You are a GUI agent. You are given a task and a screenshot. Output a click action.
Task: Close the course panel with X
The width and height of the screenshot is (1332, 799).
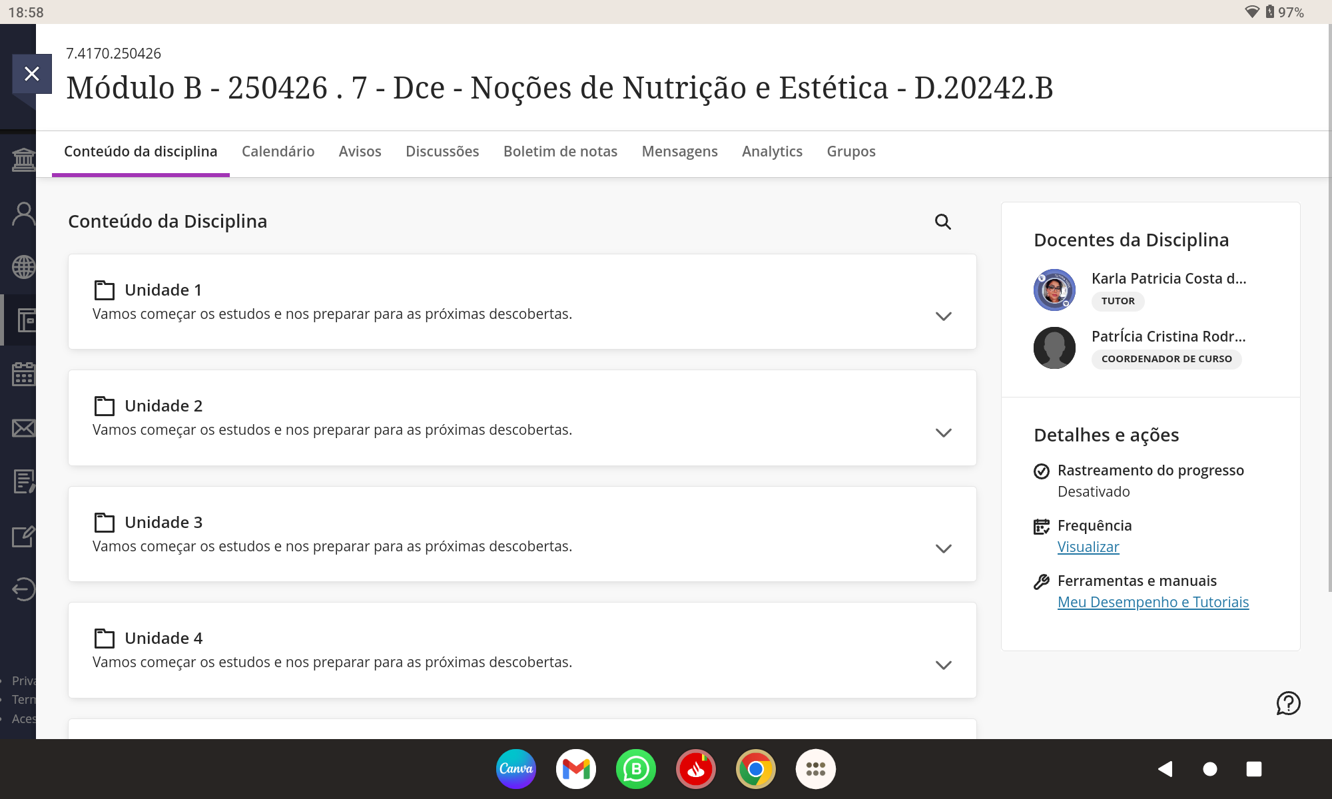tap(31, 74)
